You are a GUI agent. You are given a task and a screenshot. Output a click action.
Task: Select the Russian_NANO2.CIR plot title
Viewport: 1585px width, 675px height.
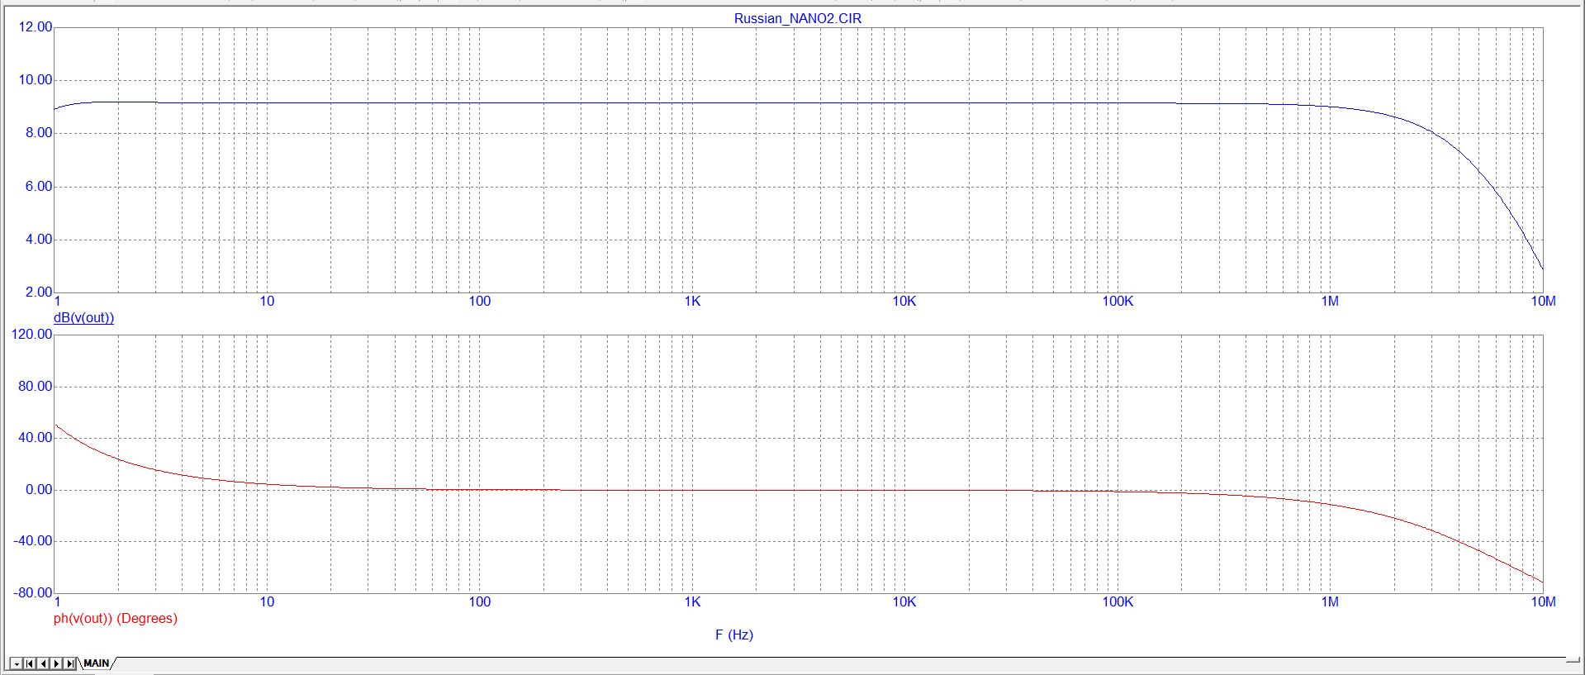[797, 18]
